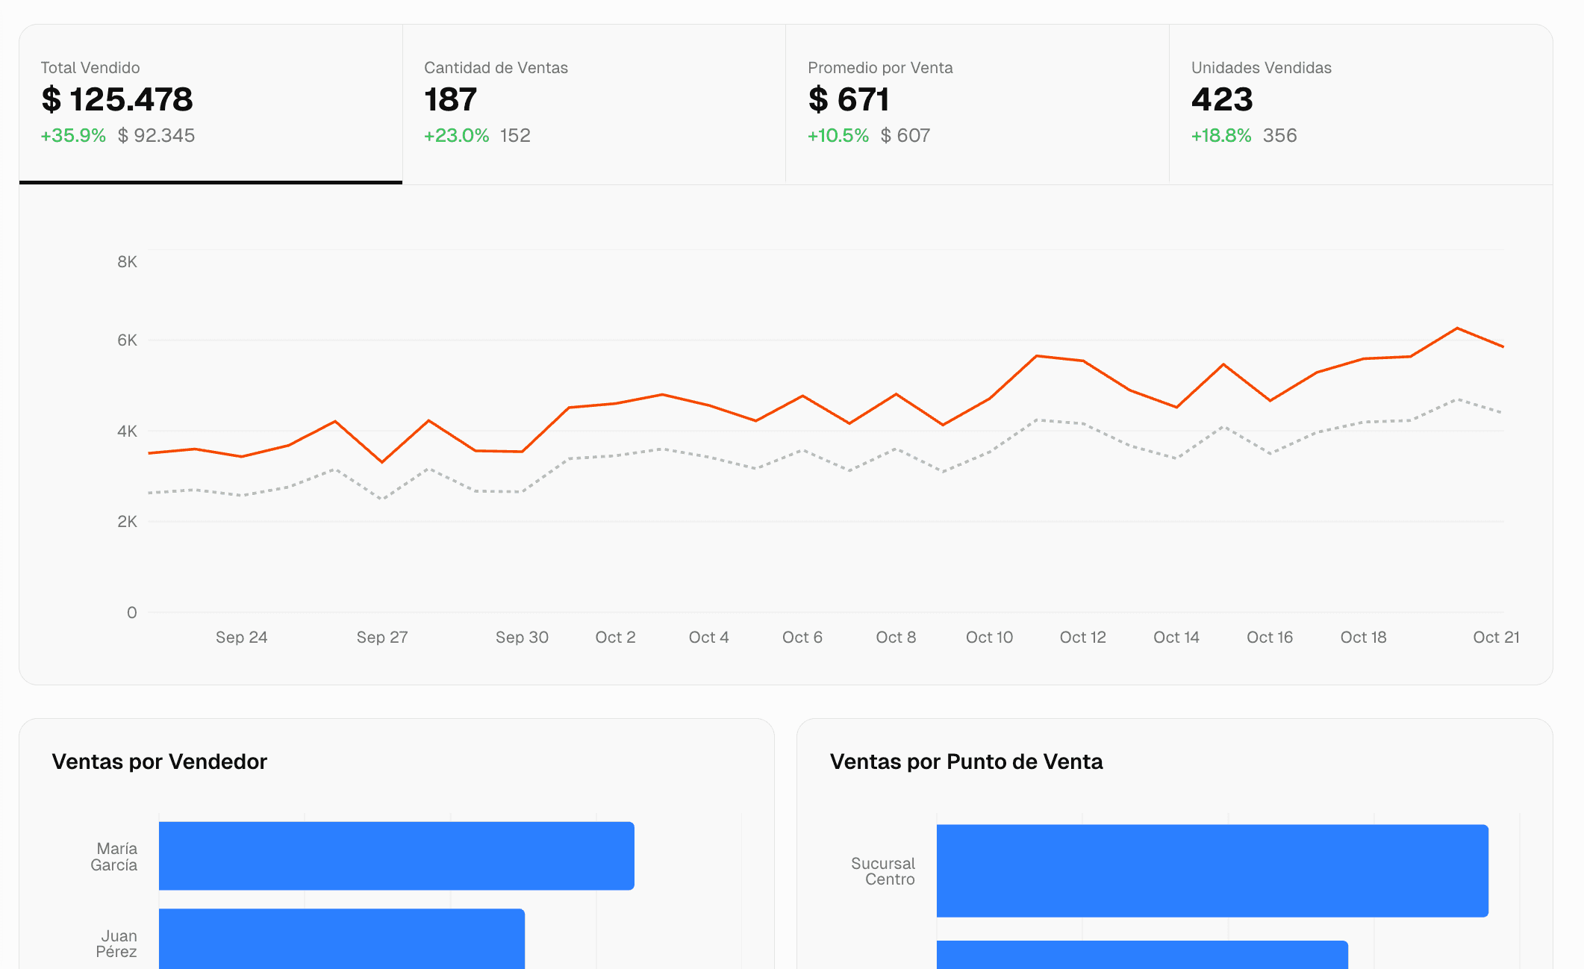Click María García's blue sales bar
The width and height of the screenshot is (1584, 969).
coord(396,856)
